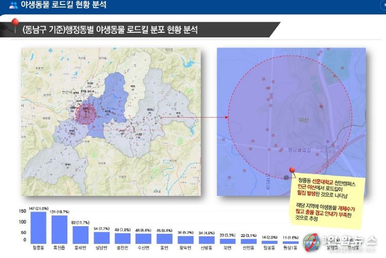Click the people icon beside 야생동물 로드킬 title
The image size is (386, 258).
[x=13, y=5]
